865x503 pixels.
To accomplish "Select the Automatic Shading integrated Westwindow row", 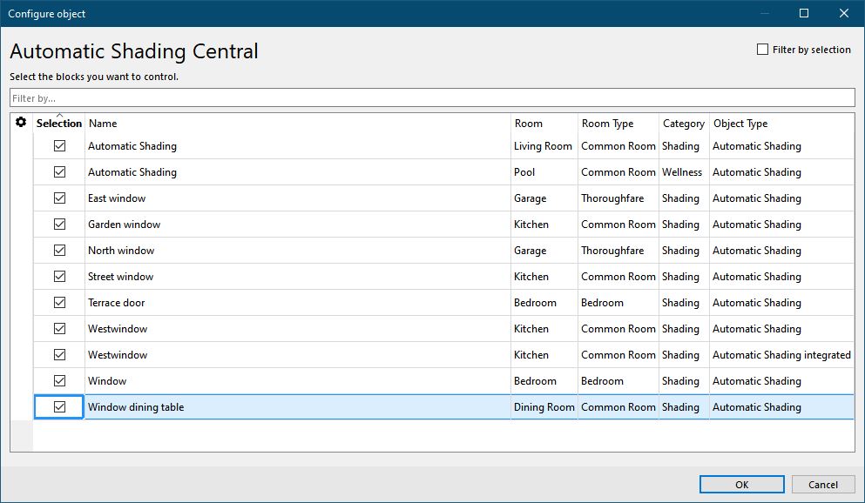I will tap(443, 355).
